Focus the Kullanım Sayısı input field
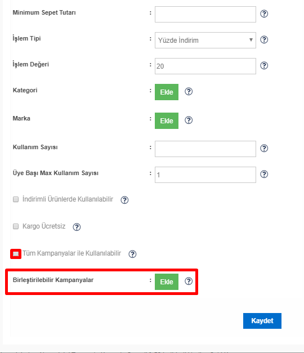 tap(205, 149)
